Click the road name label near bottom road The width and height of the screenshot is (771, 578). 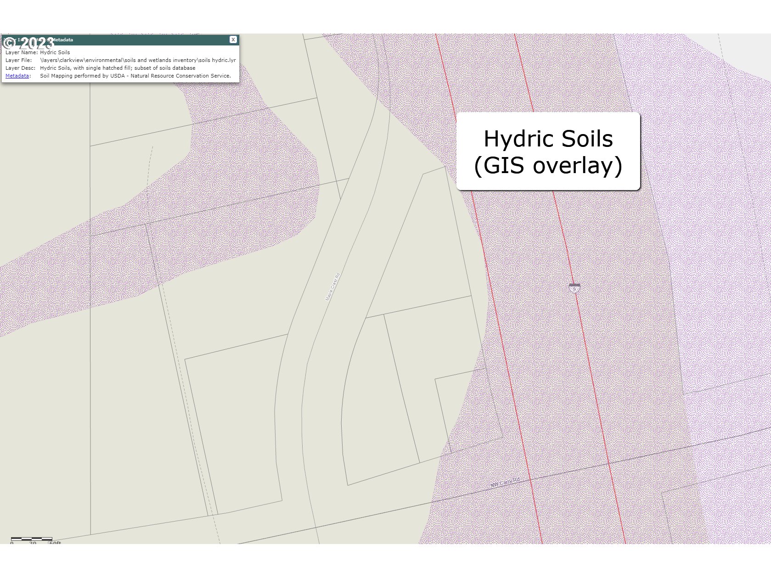click(505, 483)
